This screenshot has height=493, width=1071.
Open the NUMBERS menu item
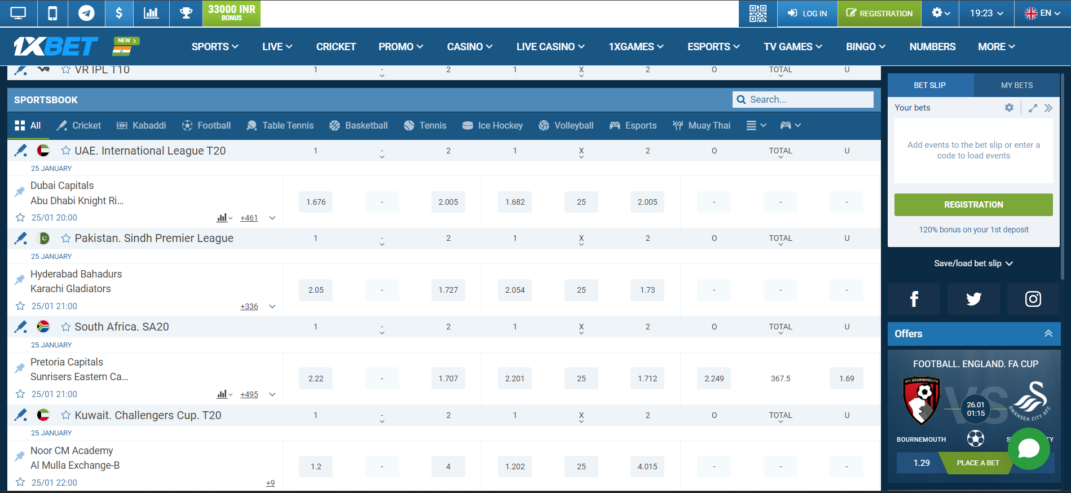pyautogui.click(x=932, y=47)
